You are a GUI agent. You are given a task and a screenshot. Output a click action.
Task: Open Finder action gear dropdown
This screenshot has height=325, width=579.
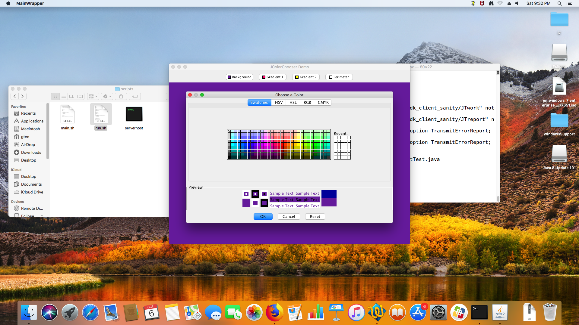(x=107, y=96)
